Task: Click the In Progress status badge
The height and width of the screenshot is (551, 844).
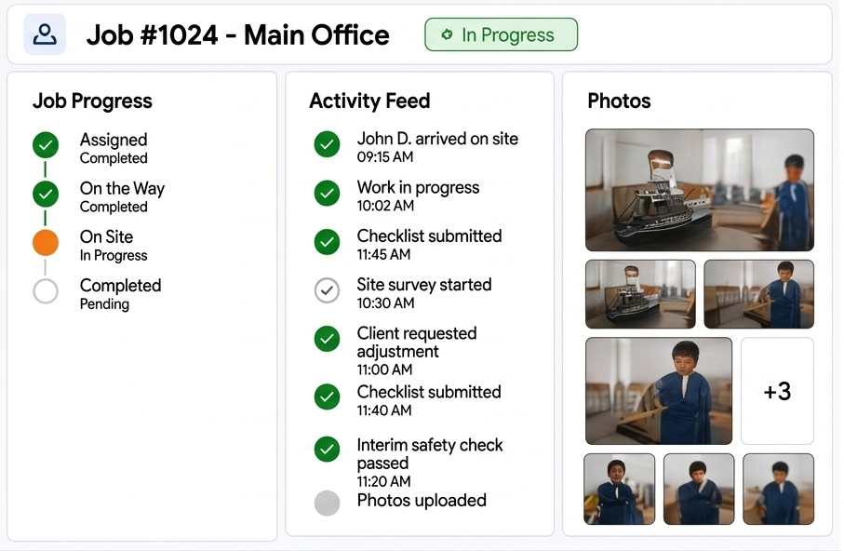Action: 501,34
